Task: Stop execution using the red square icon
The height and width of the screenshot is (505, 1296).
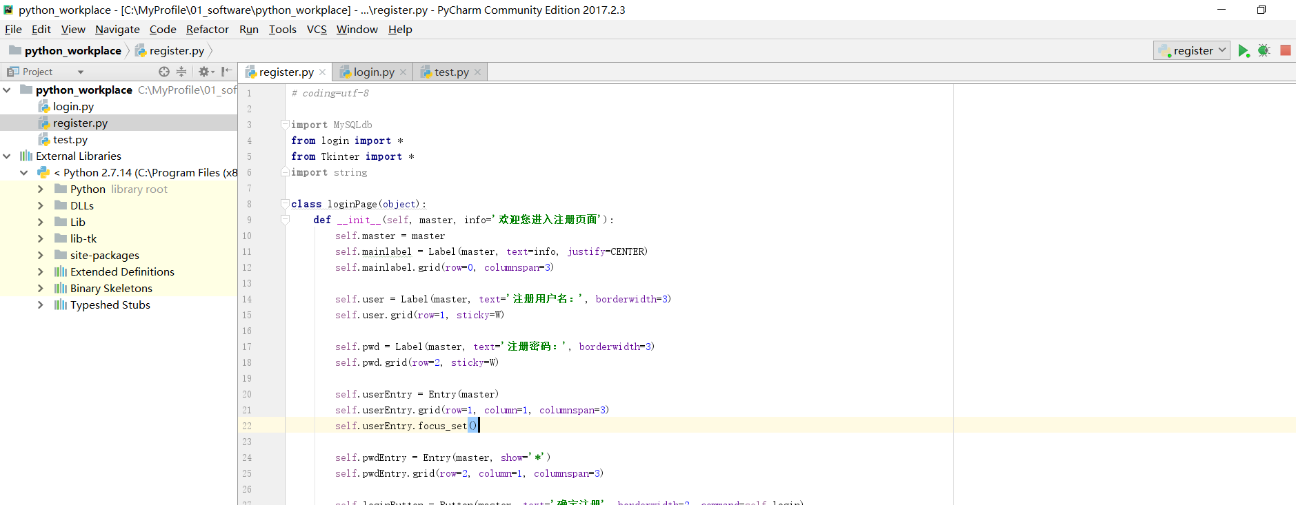Action: 1286,50
